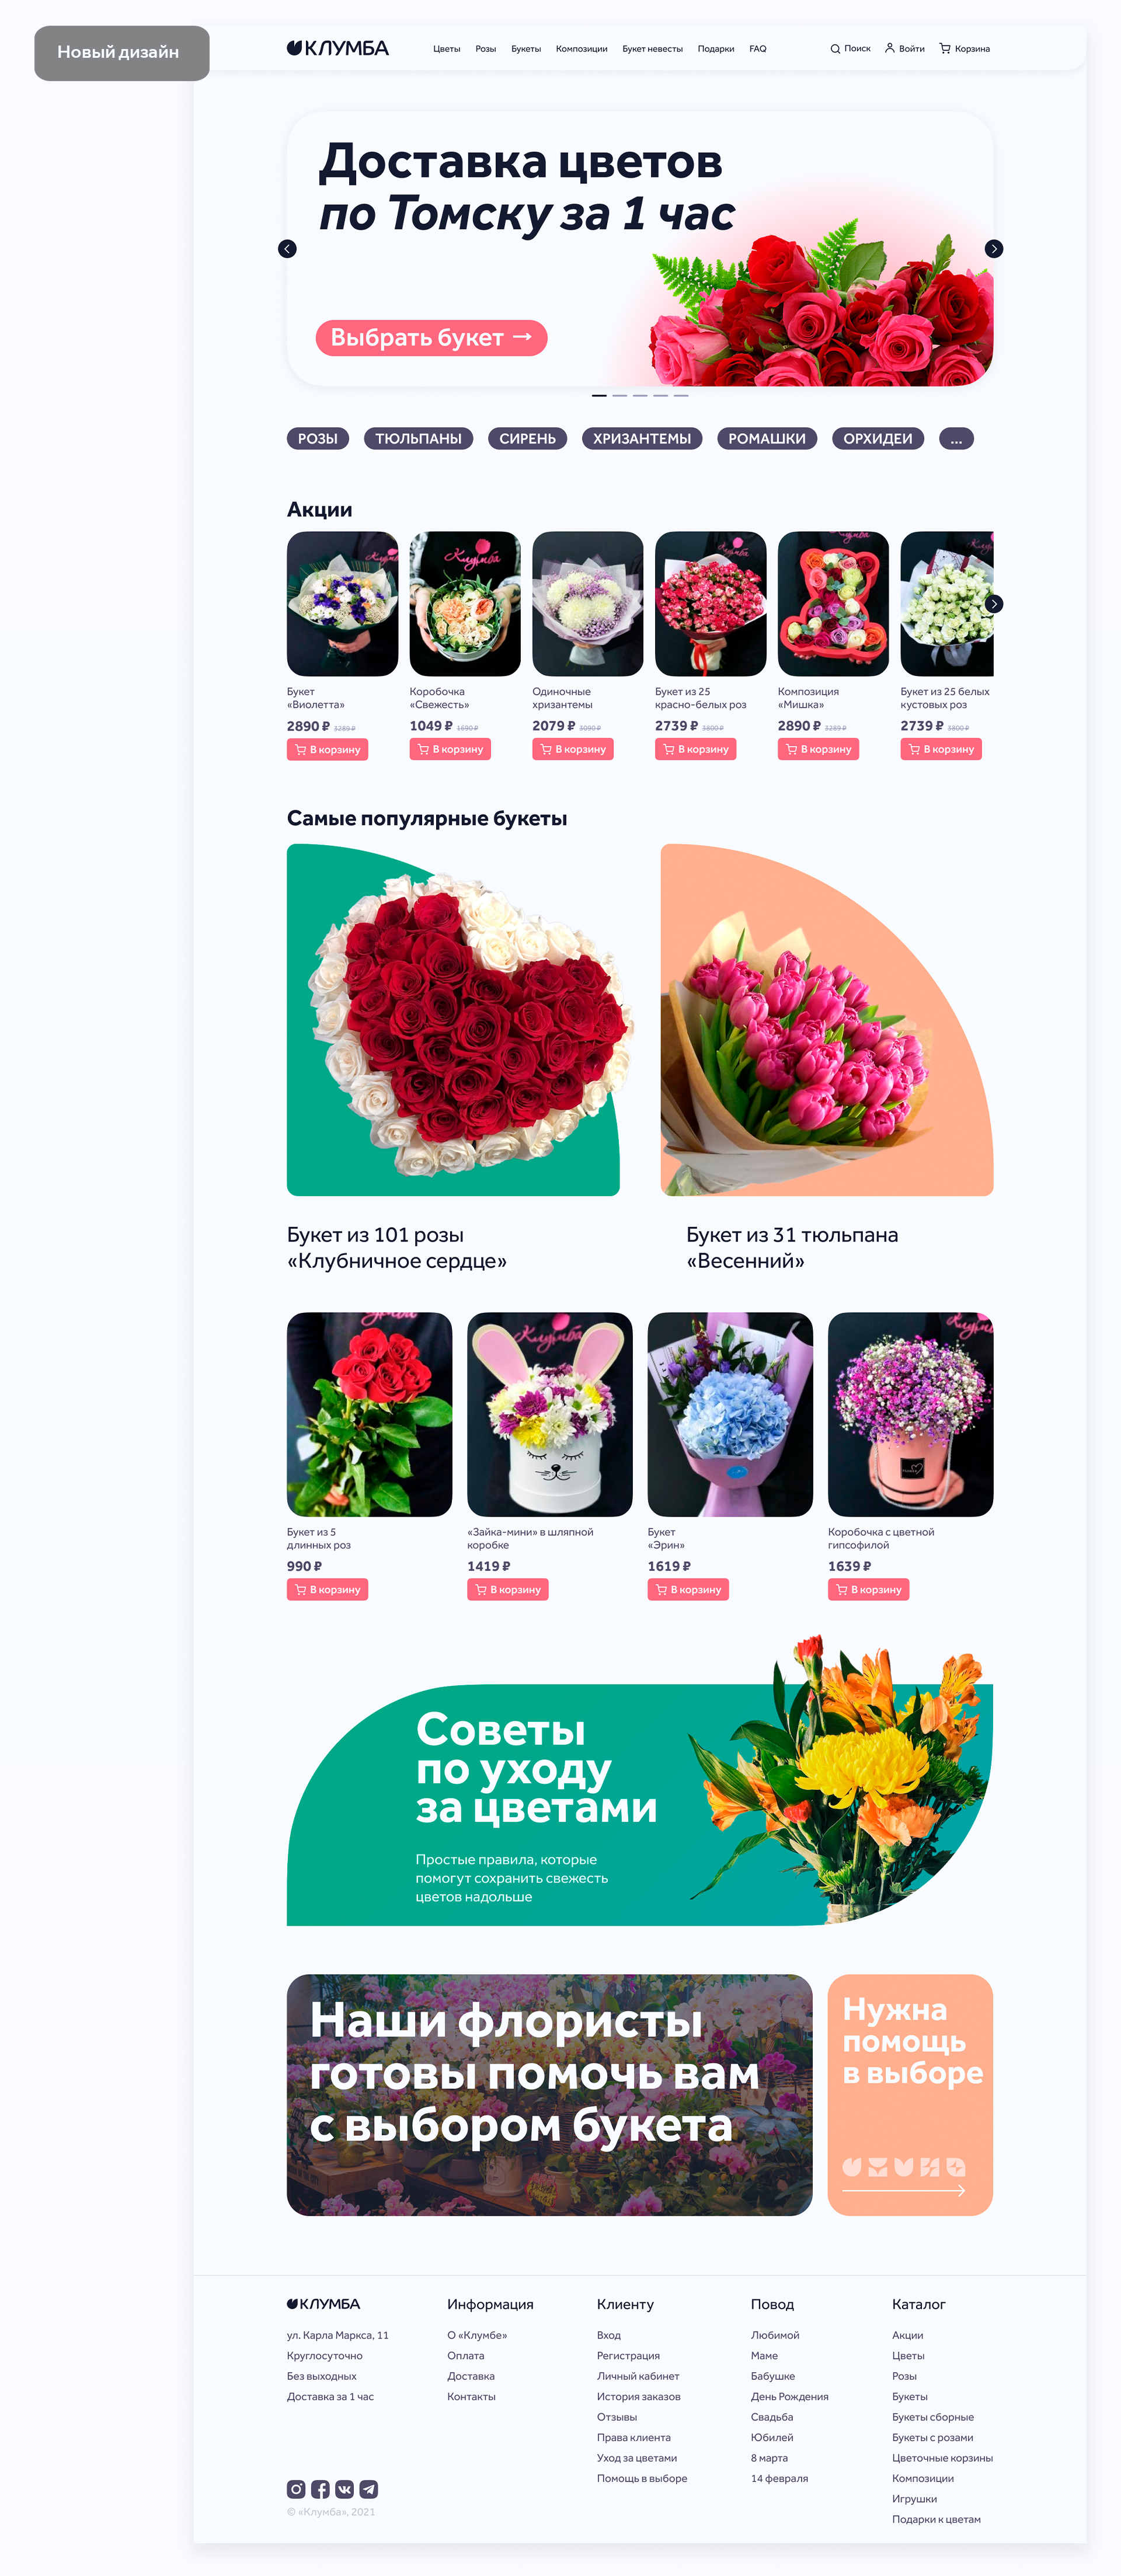
Task: Open the Telegram social icon in footer
Action: click(x=369, y=2489)
